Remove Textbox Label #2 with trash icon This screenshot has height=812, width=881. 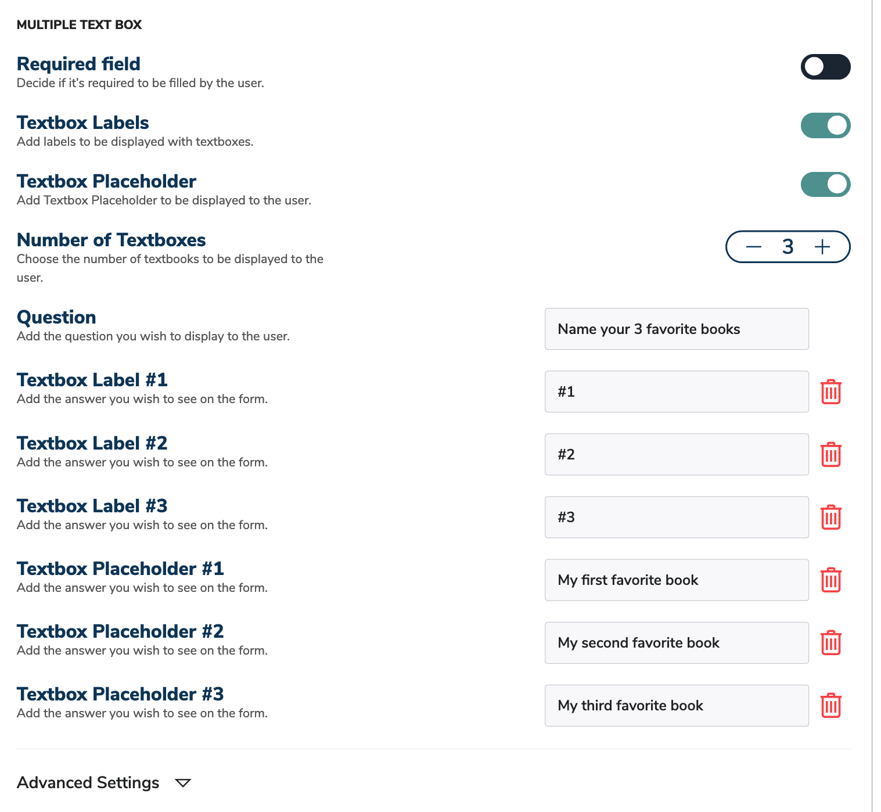(x=831, y=455)
